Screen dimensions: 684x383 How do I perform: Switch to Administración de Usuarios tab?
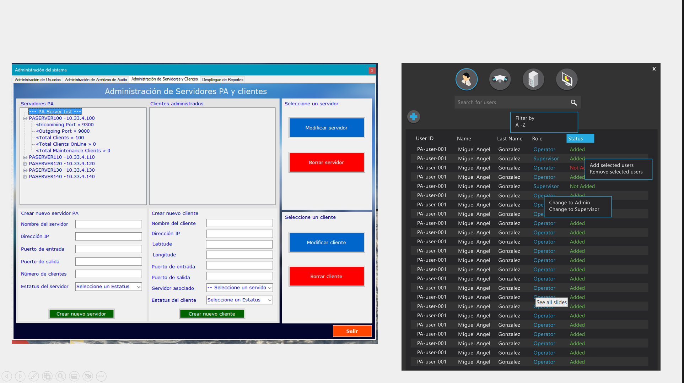[38, 80]
